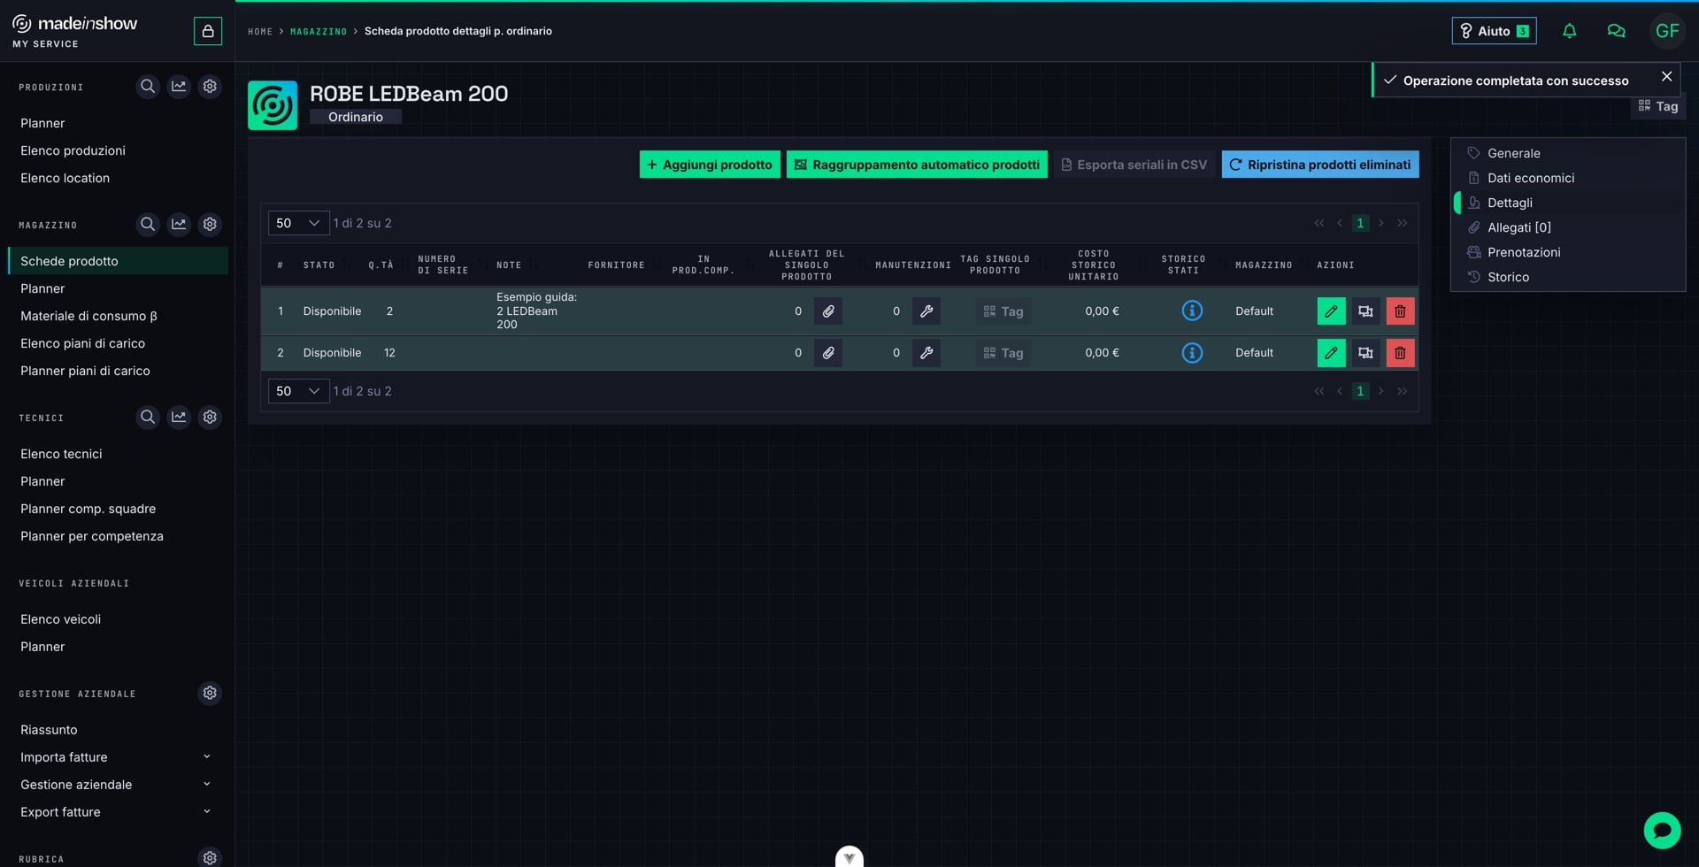The image size is (1699, 867).
Task: Open the live chat support bubble
Action: (x=1662, y=831)
